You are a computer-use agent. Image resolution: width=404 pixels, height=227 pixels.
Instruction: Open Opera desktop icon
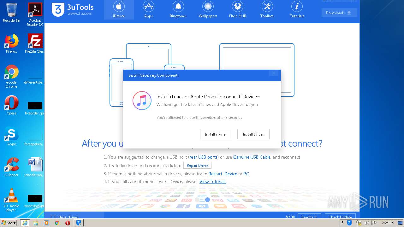(11, 105)
